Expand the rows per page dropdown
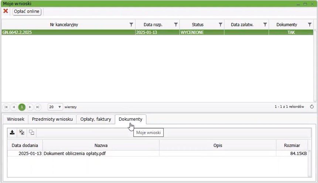 [x=59, y=107]
